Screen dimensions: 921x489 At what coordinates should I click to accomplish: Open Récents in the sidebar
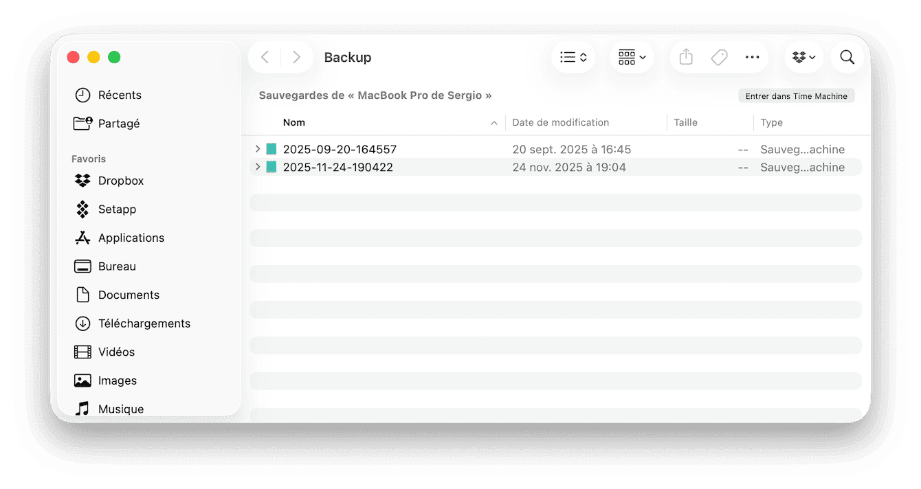click(x=120, y=95)
